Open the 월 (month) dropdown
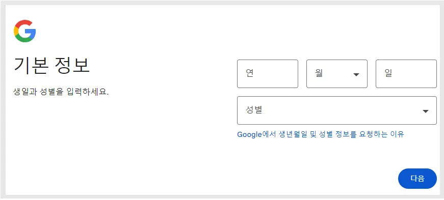 tap(337, 74)
